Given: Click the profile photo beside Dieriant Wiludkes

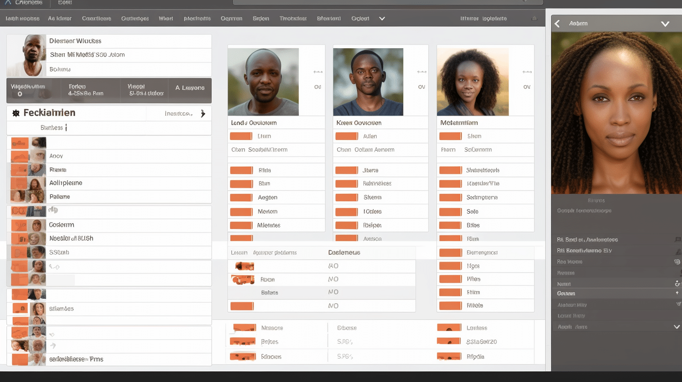Looking at the screenshot, I should pos(27,56).
